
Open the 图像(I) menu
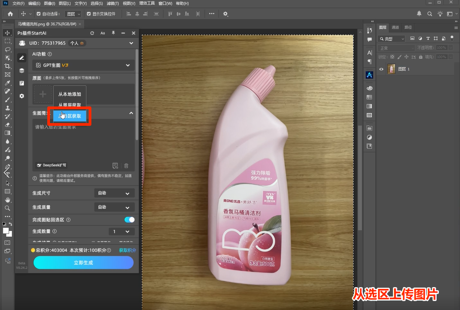pyautogui.click(x=50, y=4)
